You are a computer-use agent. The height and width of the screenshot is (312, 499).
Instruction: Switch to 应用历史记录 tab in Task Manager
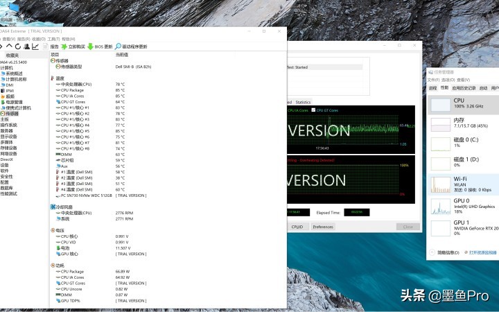464,88
